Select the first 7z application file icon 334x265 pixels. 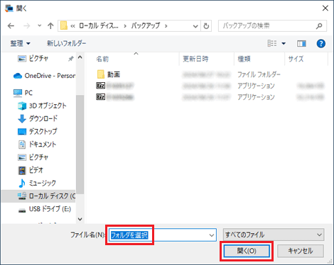click(101, 86)
